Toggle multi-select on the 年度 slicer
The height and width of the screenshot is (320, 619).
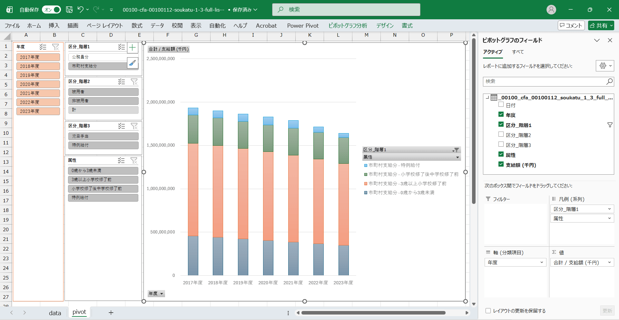click(x=43, y=47)
